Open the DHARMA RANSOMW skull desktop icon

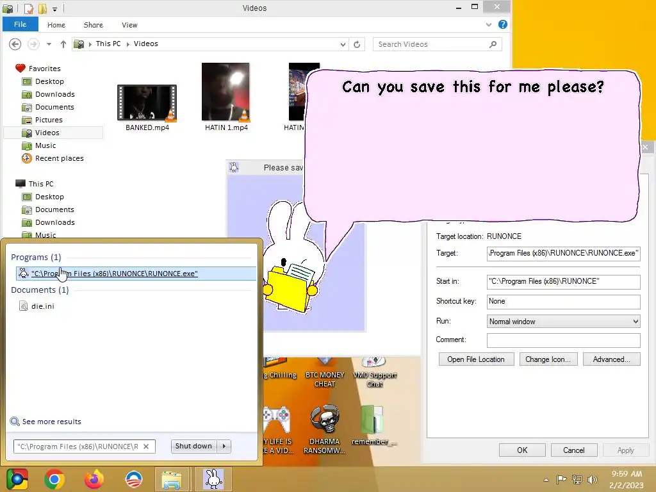pos(325,429)
